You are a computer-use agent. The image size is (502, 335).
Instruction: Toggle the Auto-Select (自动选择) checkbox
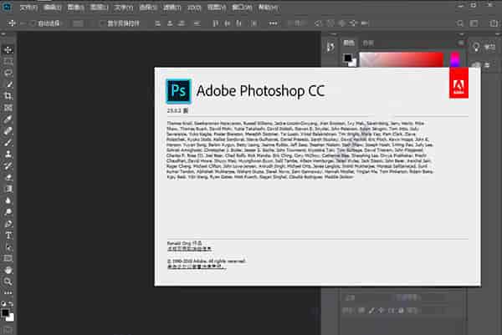coord(32,23)
